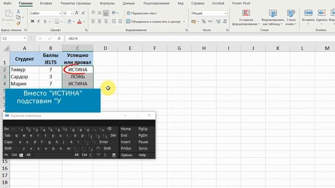The width and height of the screenshot is (335, 188).
Task: Toggle italic К formatting
Action: tap(39, 21)
